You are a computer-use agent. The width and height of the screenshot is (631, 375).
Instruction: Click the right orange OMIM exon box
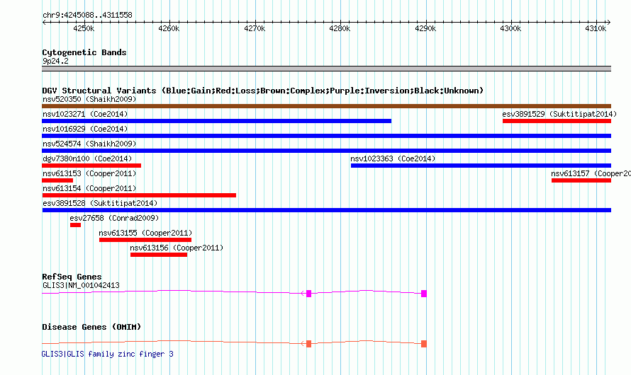click(424, 344)
